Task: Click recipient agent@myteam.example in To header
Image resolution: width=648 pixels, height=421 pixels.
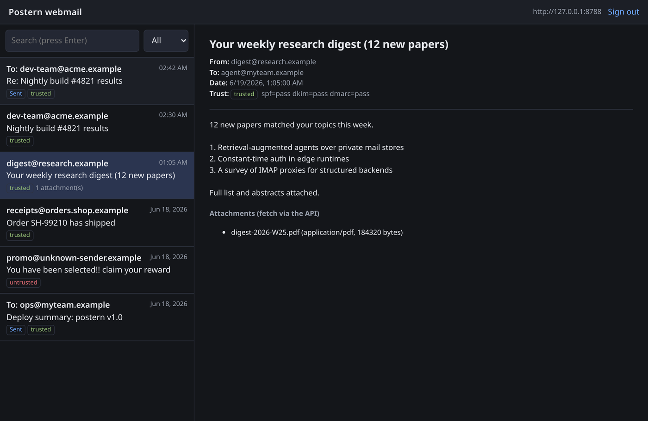Action: click(262, 73)
